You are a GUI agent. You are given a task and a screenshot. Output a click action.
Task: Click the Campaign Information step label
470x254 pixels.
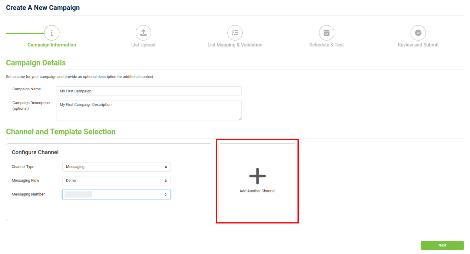52,45
